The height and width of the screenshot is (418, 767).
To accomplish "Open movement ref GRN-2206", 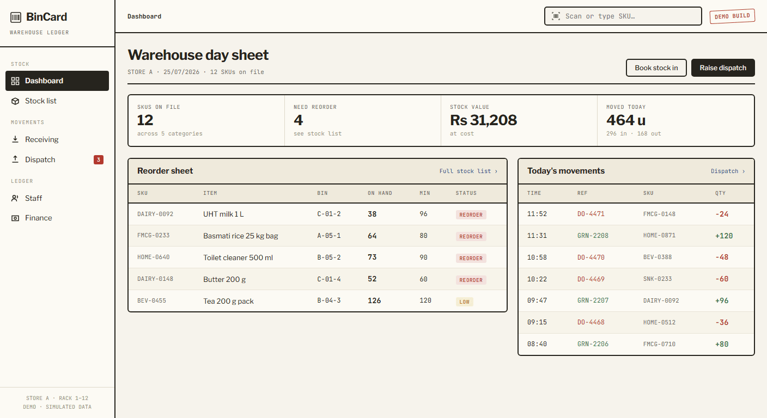I will point(593,344).
